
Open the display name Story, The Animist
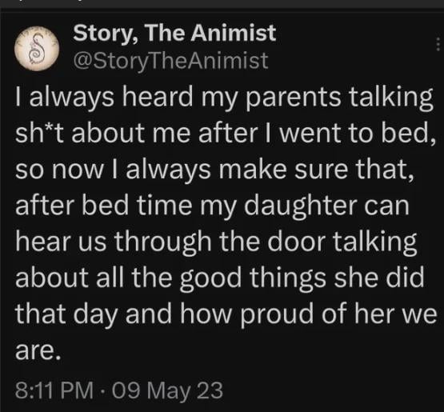pyautogui.click(x=174, y=33)
